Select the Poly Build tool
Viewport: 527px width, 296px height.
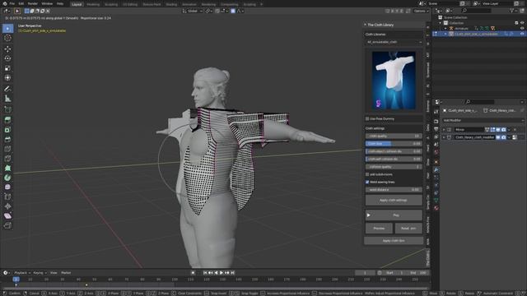coord(7,168)
